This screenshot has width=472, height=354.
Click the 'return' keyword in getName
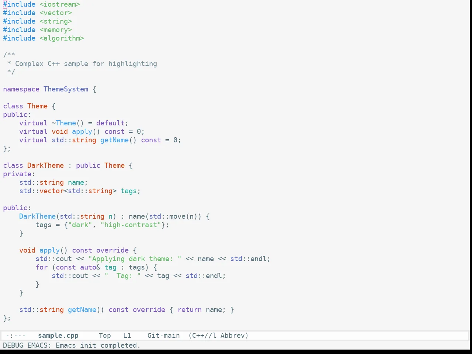pos(190,310)
